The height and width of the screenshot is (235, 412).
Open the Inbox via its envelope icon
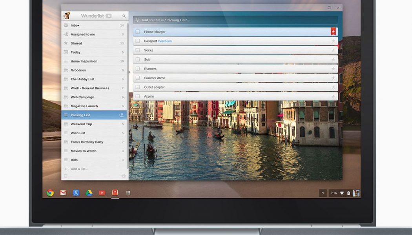coord(66,25)
